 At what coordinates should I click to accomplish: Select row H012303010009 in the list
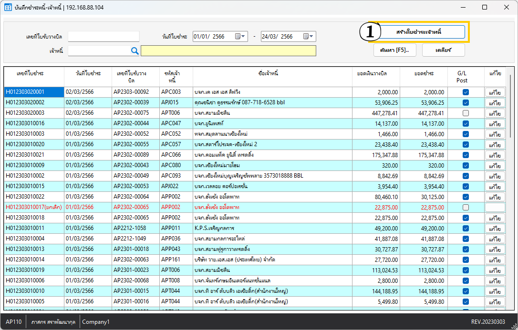coord(33,166)
